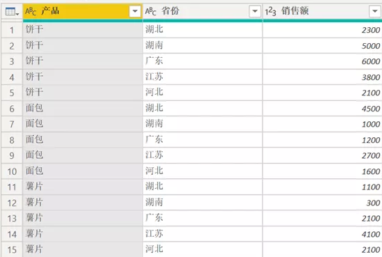Click the 湖南 cell in row 7
This screenshot has height=257, width=382.
[x=203, y=124]
